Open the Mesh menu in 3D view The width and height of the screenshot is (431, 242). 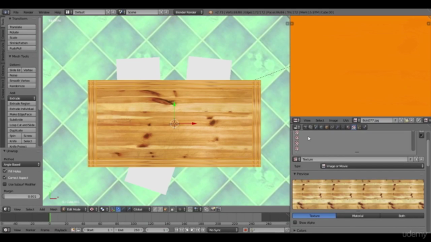click(x=54, y=209)
